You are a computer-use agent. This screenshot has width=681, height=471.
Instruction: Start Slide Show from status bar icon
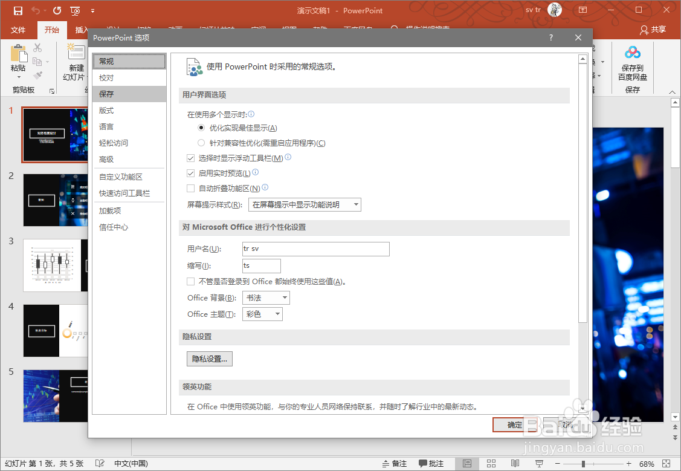pos(539,464)
